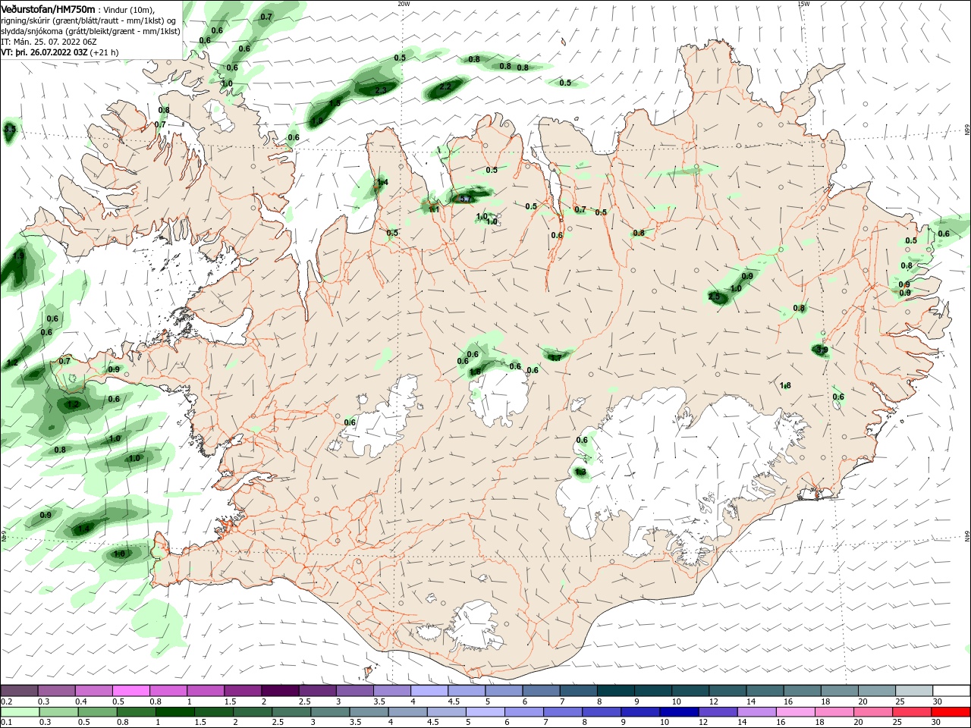Click the 5.7 precipitation value on the map
The image size is (971, 728).
coord(465,199)
